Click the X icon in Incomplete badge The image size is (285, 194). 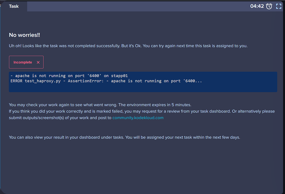(x=38, y=62)
